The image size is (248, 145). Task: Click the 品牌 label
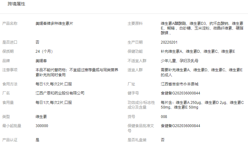(x=6, y=61)
